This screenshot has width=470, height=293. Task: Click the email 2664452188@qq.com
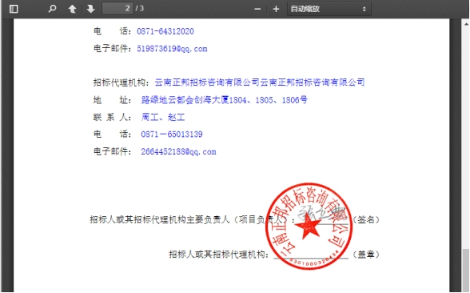click(x=178, y=151)
